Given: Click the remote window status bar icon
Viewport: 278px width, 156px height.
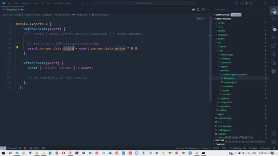Looking at the screenshot, I should 3,148.
